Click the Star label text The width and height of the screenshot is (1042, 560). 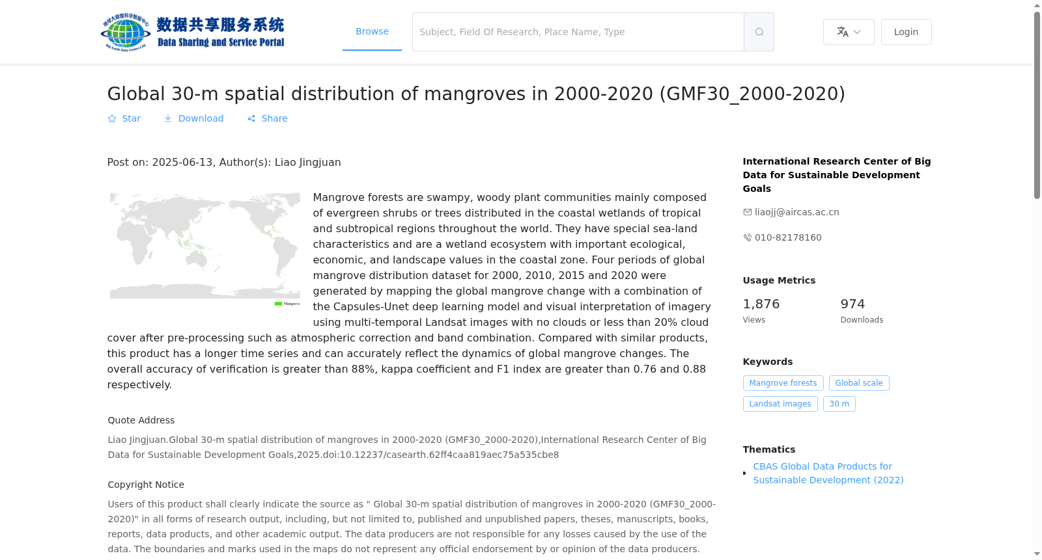131,118
